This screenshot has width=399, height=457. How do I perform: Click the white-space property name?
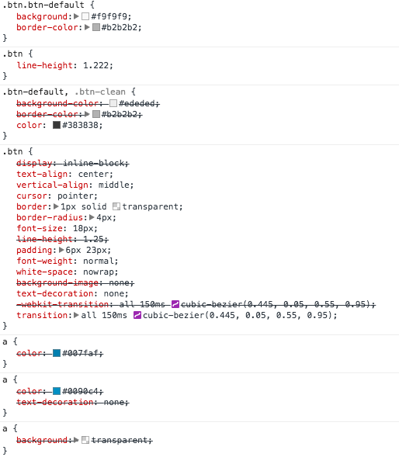(x=44, y=272)
